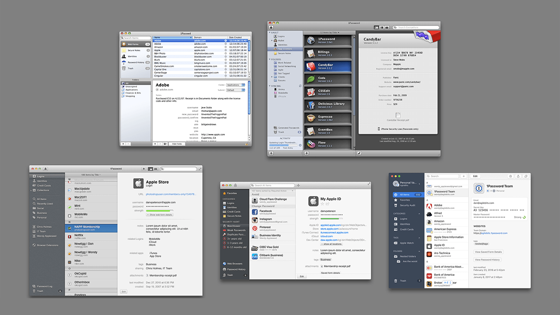
Task: Toggle the favorite star on My Apple ID
Action: tap(323, 204)
